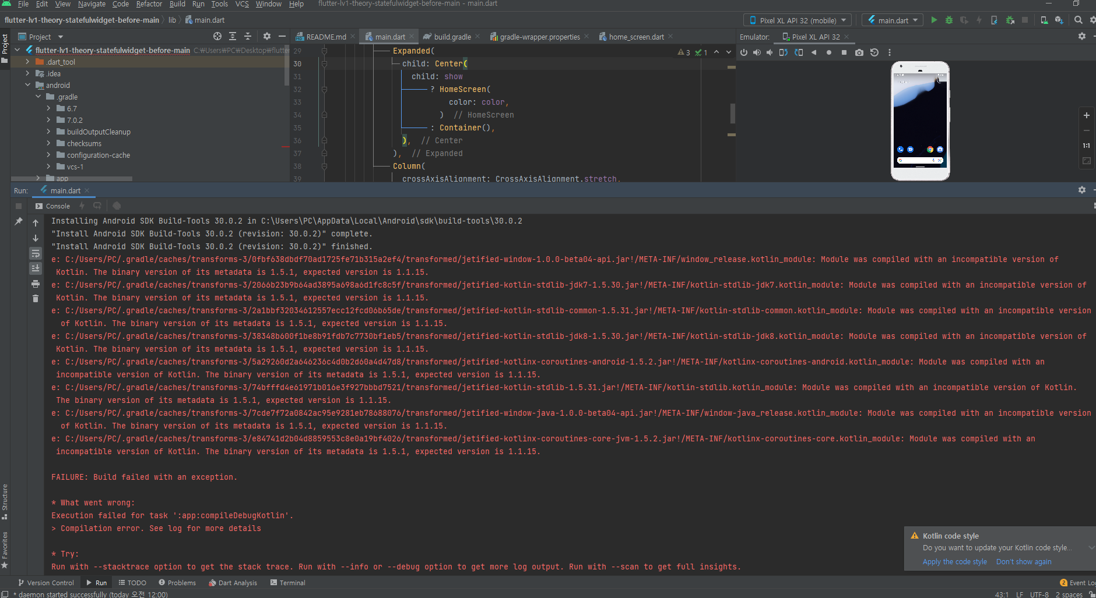Collapse the android folder
This screenshot has width=1096, height=598.
[x=27, y=85]
